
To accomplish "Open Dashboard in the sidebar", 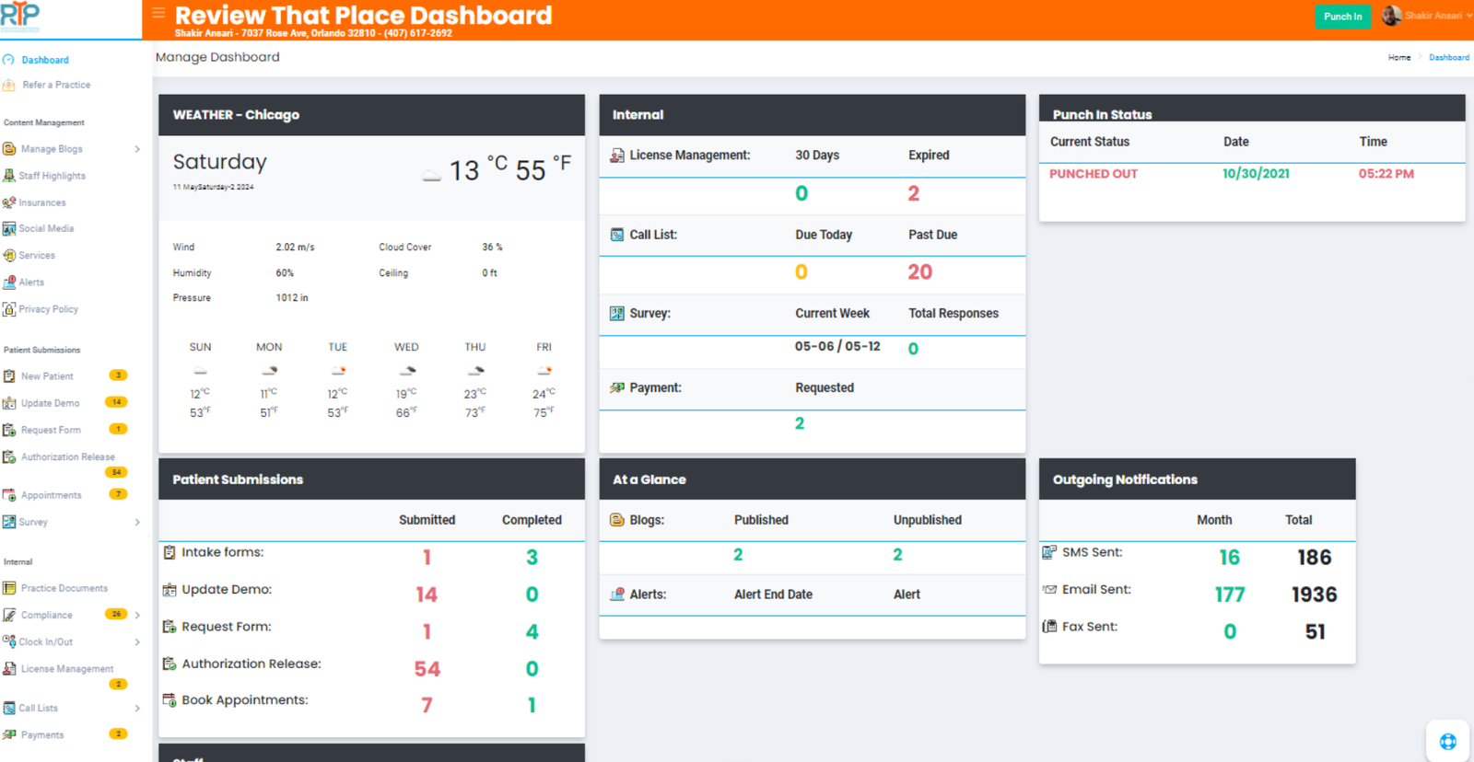I will click(45, 60).
